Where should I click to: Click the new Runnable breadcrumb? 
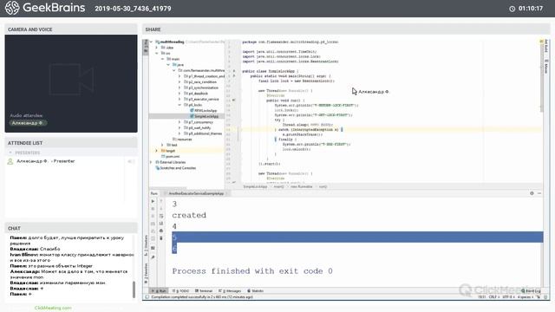pos(302,186)
